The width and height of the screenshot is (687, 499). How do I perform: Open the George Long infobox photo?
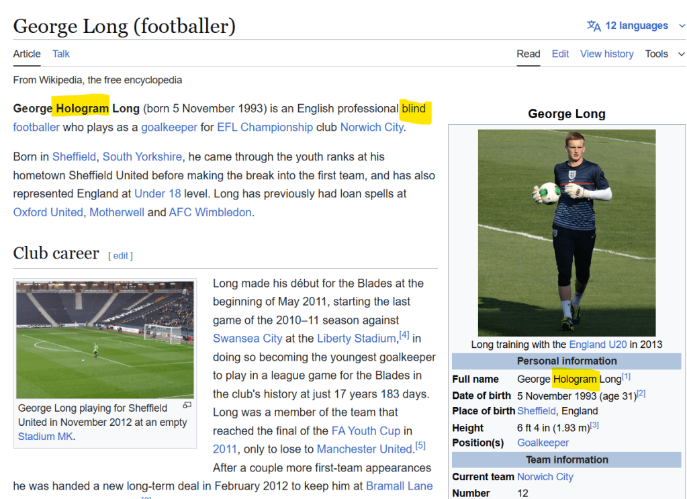566,232
